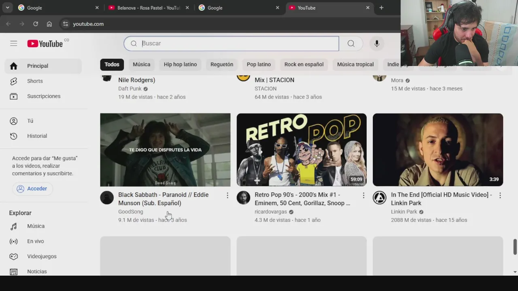Viewport: 518px width, 291px height.
Task: Open the Mora channel link
Action: click(x=397, y=80)
